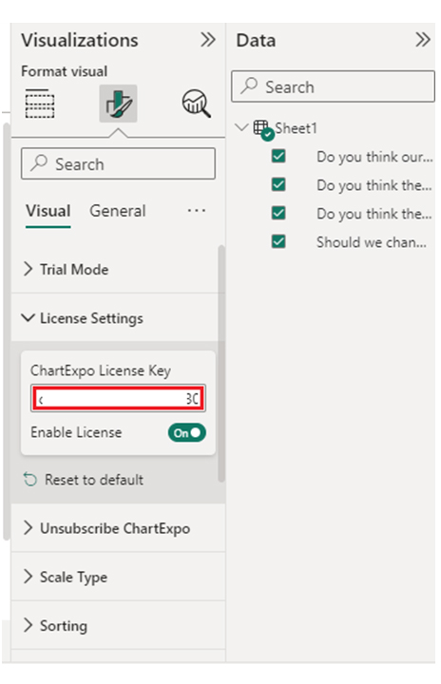Select the 'Do you think our...' field name

coord(374,157)
